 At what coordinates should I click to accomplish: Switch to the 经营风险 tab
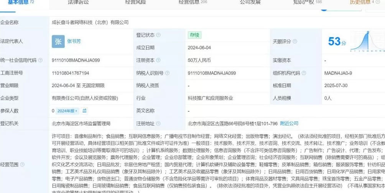pyautogui.click(x=135, y=2)
